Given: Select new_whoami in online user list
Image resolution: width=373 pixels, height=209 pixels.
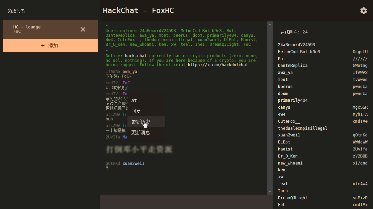Looking at the screenshot, I should click(x=290, y=163).
